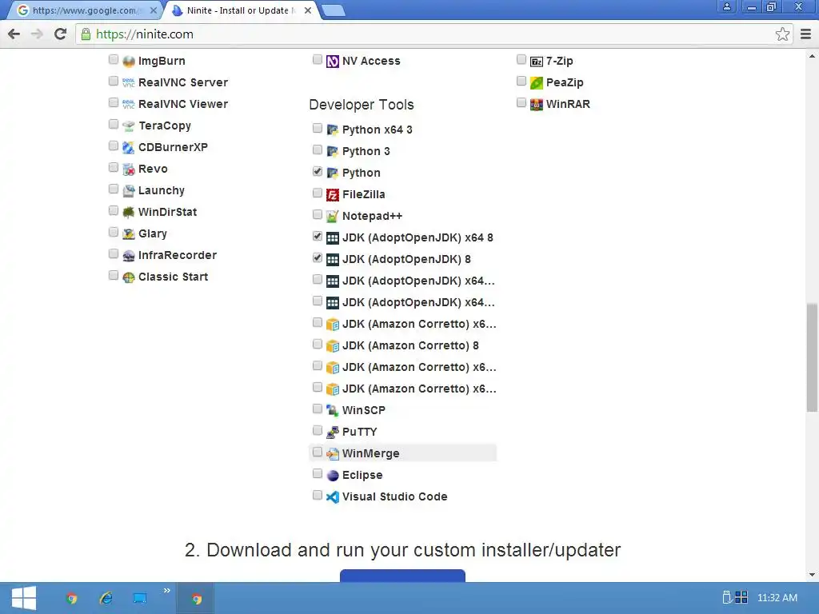819x614 pixels.
Task: Check the Eclipse checkbox
Action: pos(318,473)
